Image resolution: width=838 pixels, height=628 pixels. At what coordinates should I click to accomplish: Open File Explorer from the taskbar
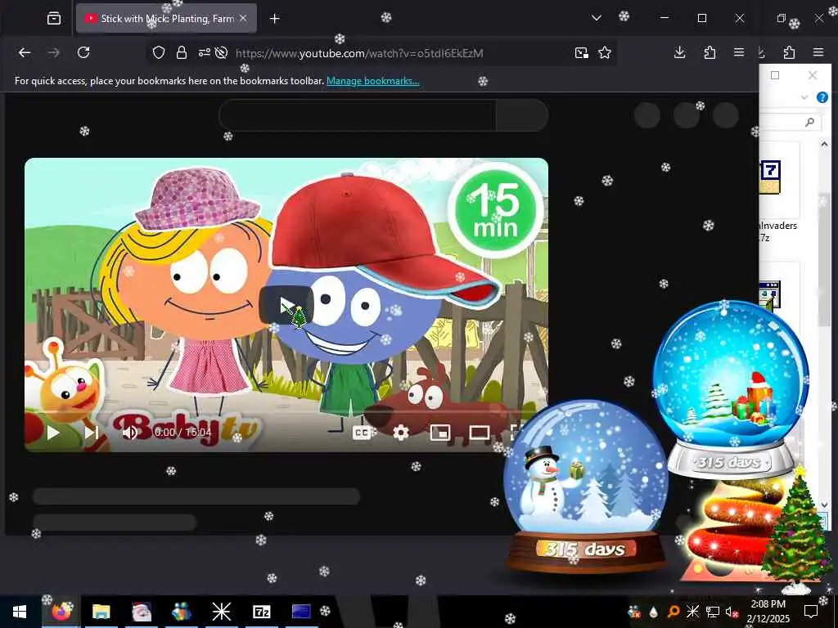click(101, 612)
